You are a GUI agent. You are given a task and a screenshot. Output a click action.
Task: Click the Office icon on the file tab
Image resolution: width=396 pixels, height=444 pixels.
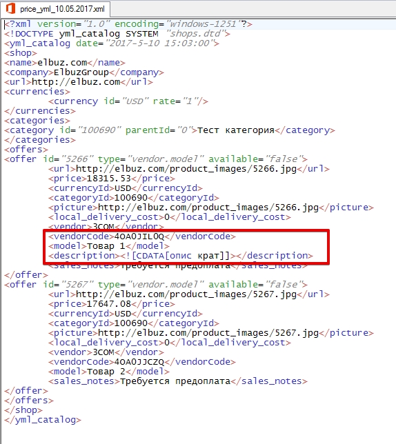coord(10,8)
